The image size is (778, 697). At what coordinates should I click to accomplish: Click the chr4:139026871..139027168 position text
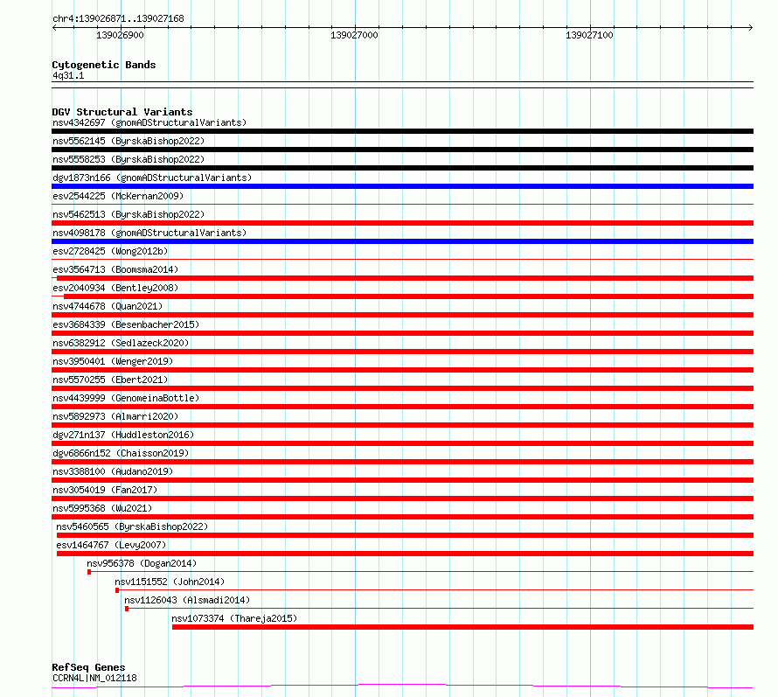[118, 18]
